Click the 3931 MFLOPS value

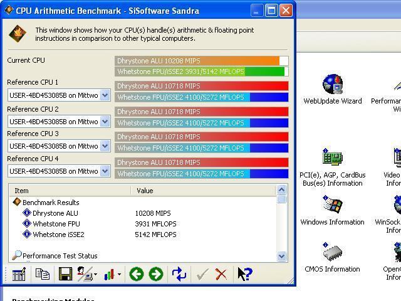(x=156, y=224)
